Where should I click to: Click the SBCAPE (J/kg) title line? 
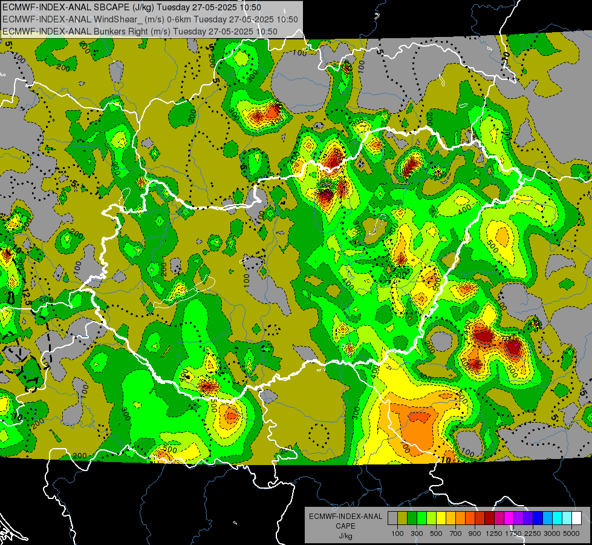pos(131,7)
